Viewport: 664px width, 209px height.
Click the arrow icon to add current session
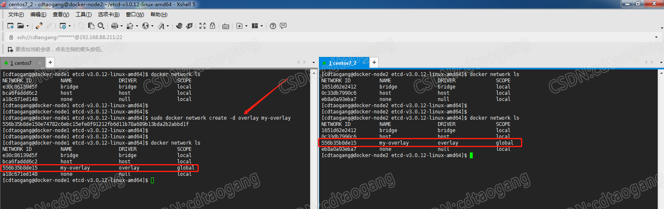[x=10, y=49]
